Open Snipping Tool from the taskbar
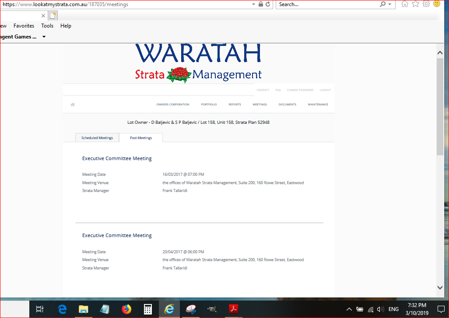449x318 pixels. click(x=191, y=309)
